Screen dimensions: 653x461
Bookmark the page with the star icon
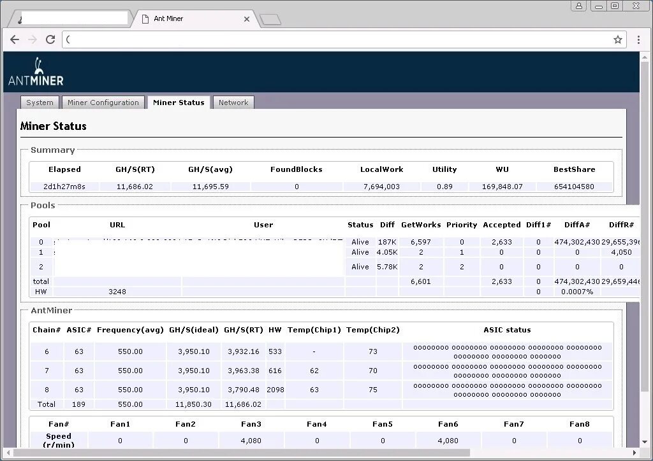pyautogui.click(x=617, y=39)
